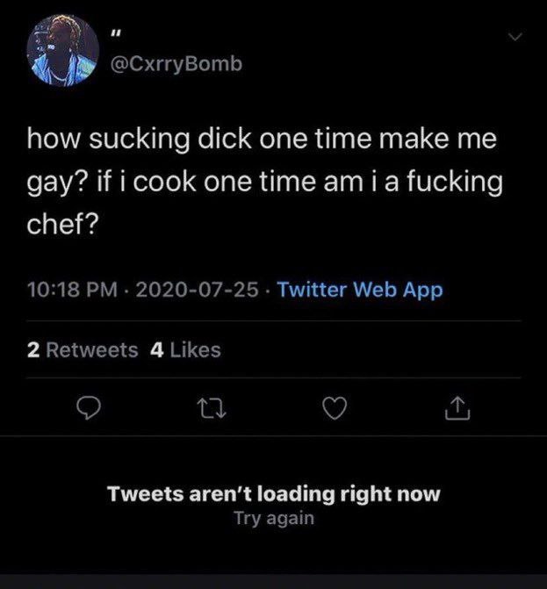Open the profile avatar picture

(x=62, y=54)
